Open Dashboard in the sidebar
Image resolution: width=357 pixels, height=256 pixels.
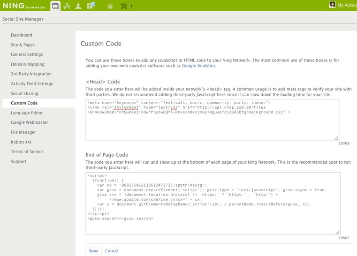coord(22,35)
